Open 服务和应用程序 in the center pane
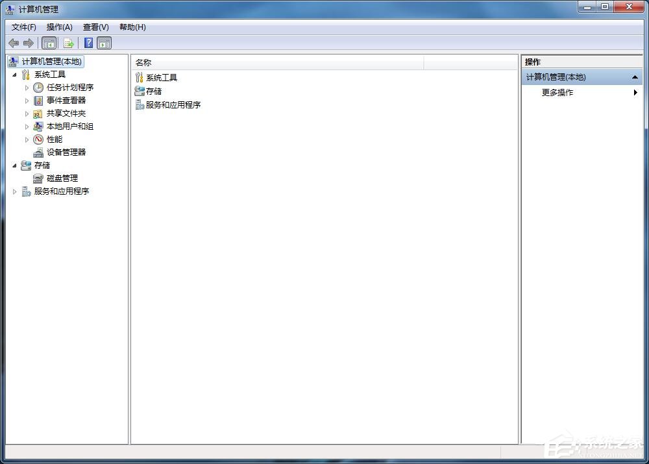649x464 pixels. (x=172, y=104)
